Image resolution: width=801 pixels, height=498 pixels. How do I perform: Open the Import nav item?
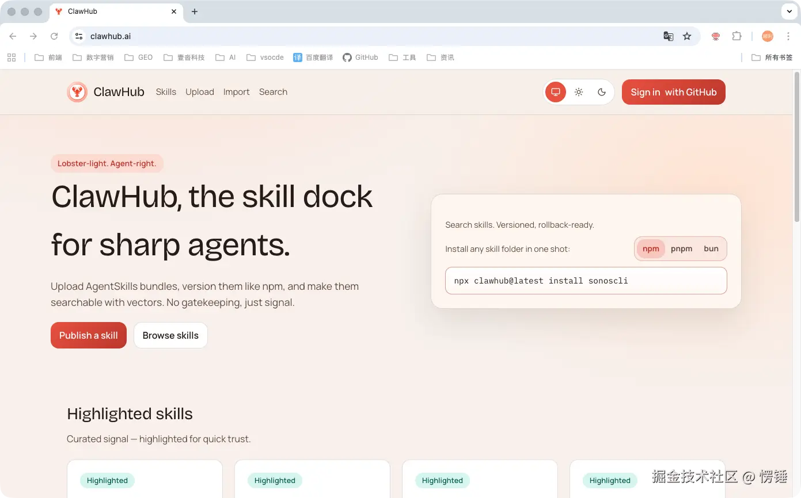[x=237, y=92]
